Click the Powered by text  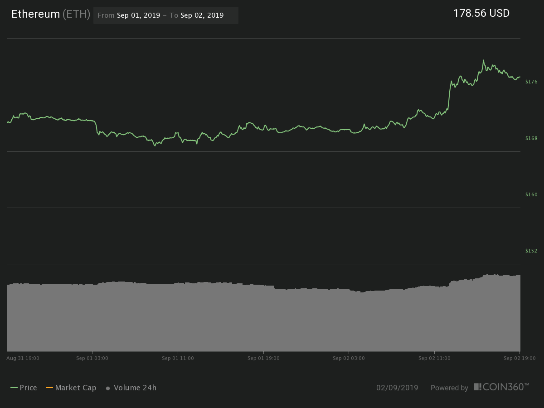click(449, 388)
